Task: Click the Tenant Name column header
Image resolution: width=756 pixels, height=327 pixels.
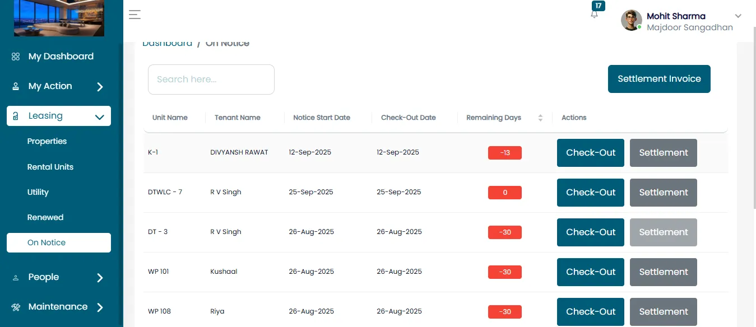Action: pyautogui.click(x=238, y=118)
